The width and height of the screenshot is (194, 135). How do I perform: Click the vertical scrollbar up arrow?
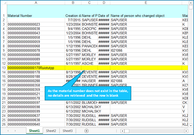tap(190, 3)
